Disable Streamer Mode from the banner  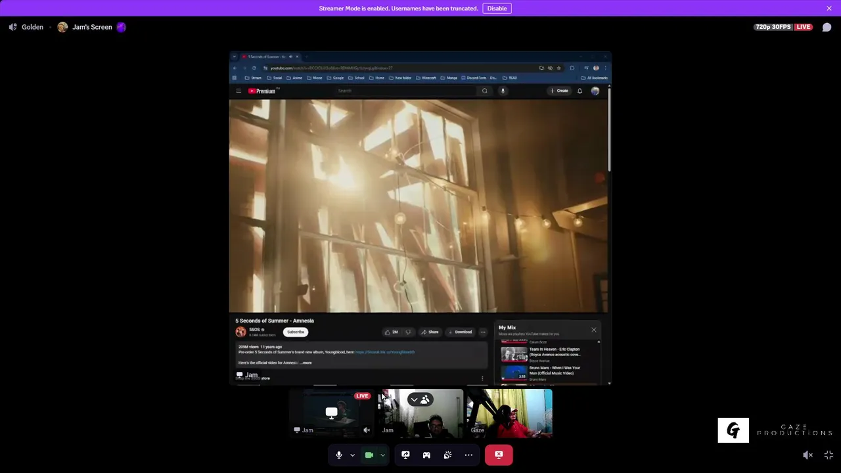[497, 9]
